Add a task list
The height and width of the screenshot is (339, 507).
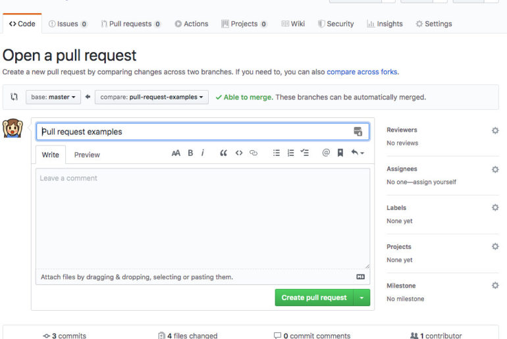pos(304,153)
